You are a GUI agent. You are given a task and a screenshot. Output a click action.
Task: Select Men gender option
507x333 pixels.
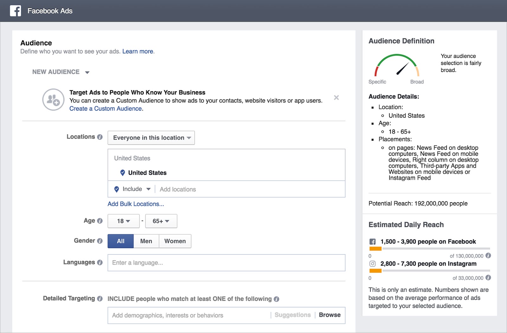(146, 241)
